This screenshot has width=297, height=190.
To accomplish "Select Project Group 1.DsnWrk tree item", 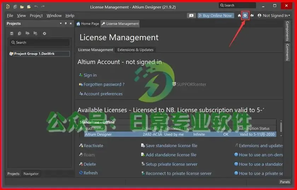I will pos(40,54).
